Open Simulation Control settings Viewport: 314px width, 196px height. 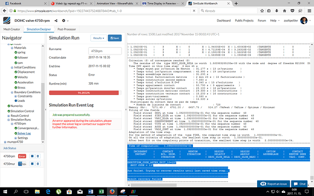[x=22, y=111]
